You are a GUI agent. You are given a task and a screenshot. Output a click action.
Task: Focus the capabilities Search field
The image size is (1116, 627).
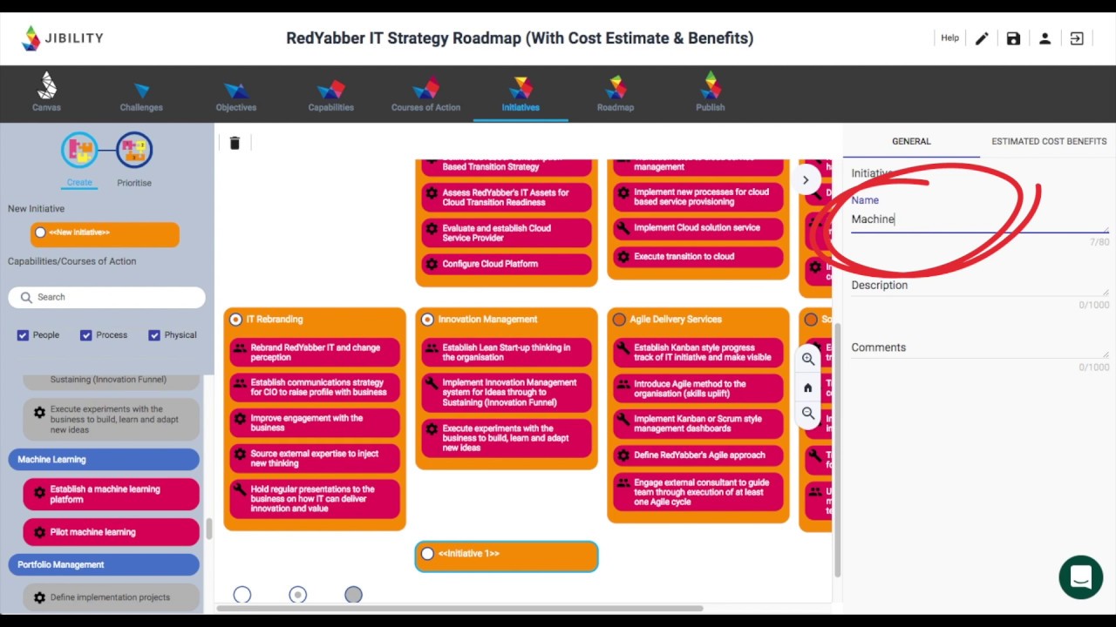click(x=107, y=297)
